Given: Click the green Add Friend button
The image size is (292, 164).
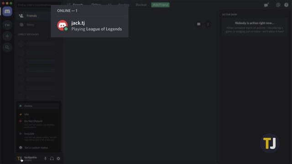Looking at the screenshot, I should [x=160, y=5].
